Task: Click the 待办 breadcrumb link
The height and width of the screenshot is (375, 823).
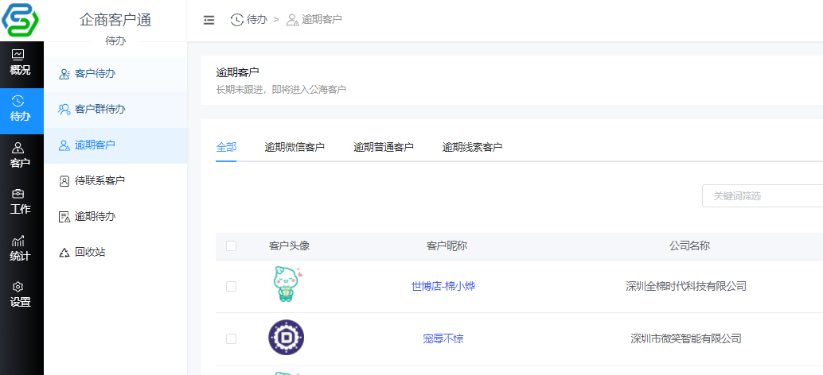Action: pos(256,20)
